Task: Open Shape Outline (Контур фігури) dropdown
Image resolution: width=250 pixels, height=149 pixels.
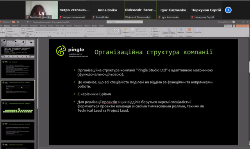Action: tap(141, 31)
